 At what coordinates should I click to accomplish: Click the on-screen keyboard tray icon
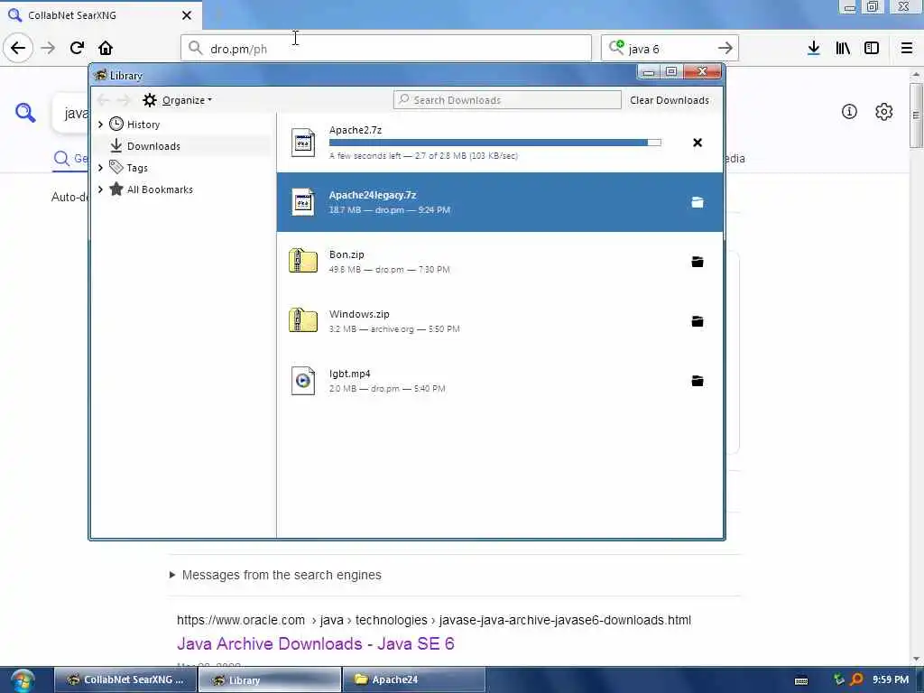point(801,680)
